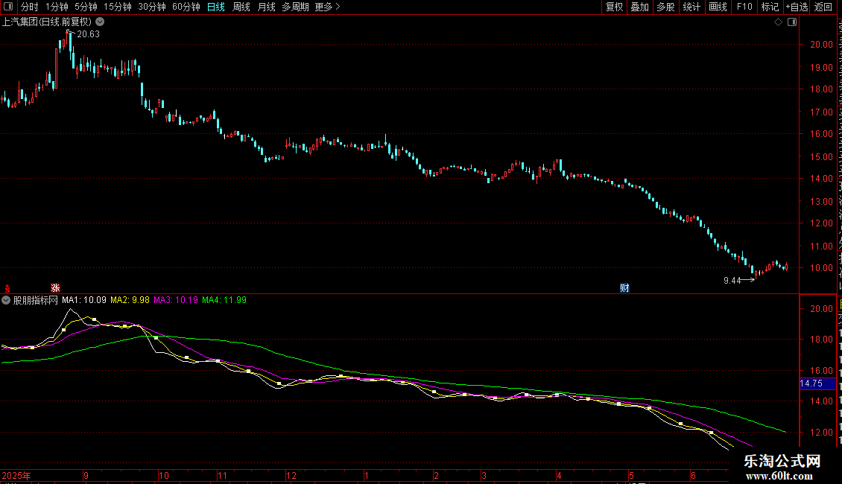The image size is (842, 484).
Task: Expand the 更多 periods menu
Action: tap(327, 7)
